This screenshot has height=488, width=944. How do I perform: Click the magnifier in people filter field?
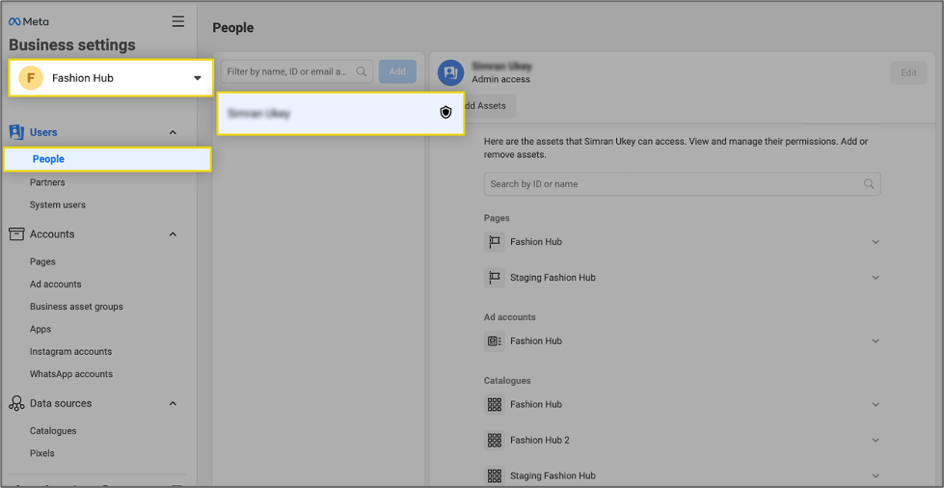(362, 71)
